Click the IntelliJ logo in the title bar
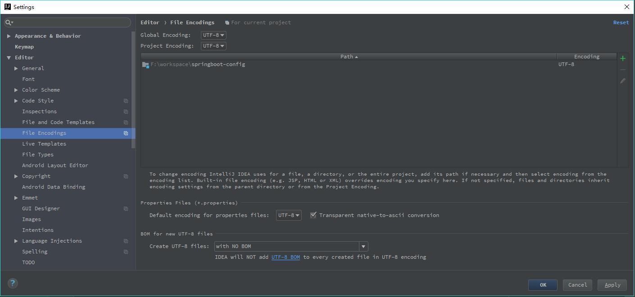The height and width of the screenshot is (297, 635). tap(7, 7)
